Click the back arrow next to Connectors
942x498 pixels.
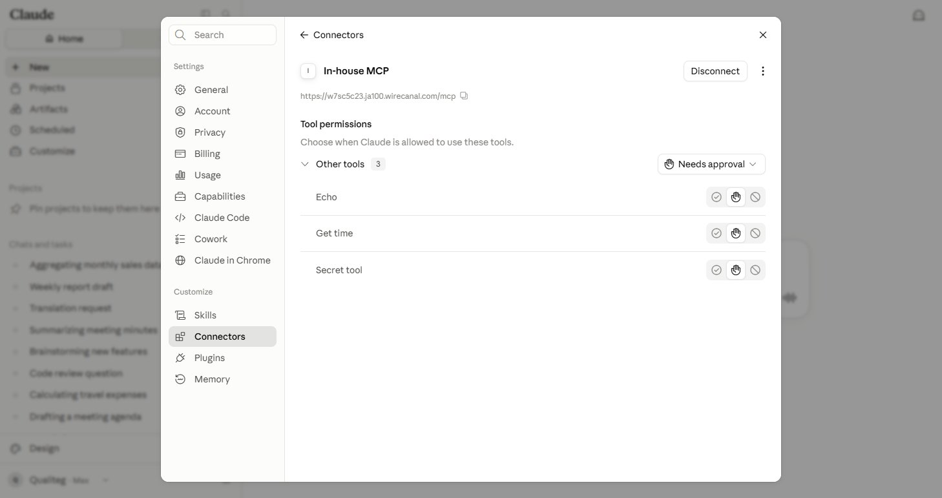tap(304, 35)
